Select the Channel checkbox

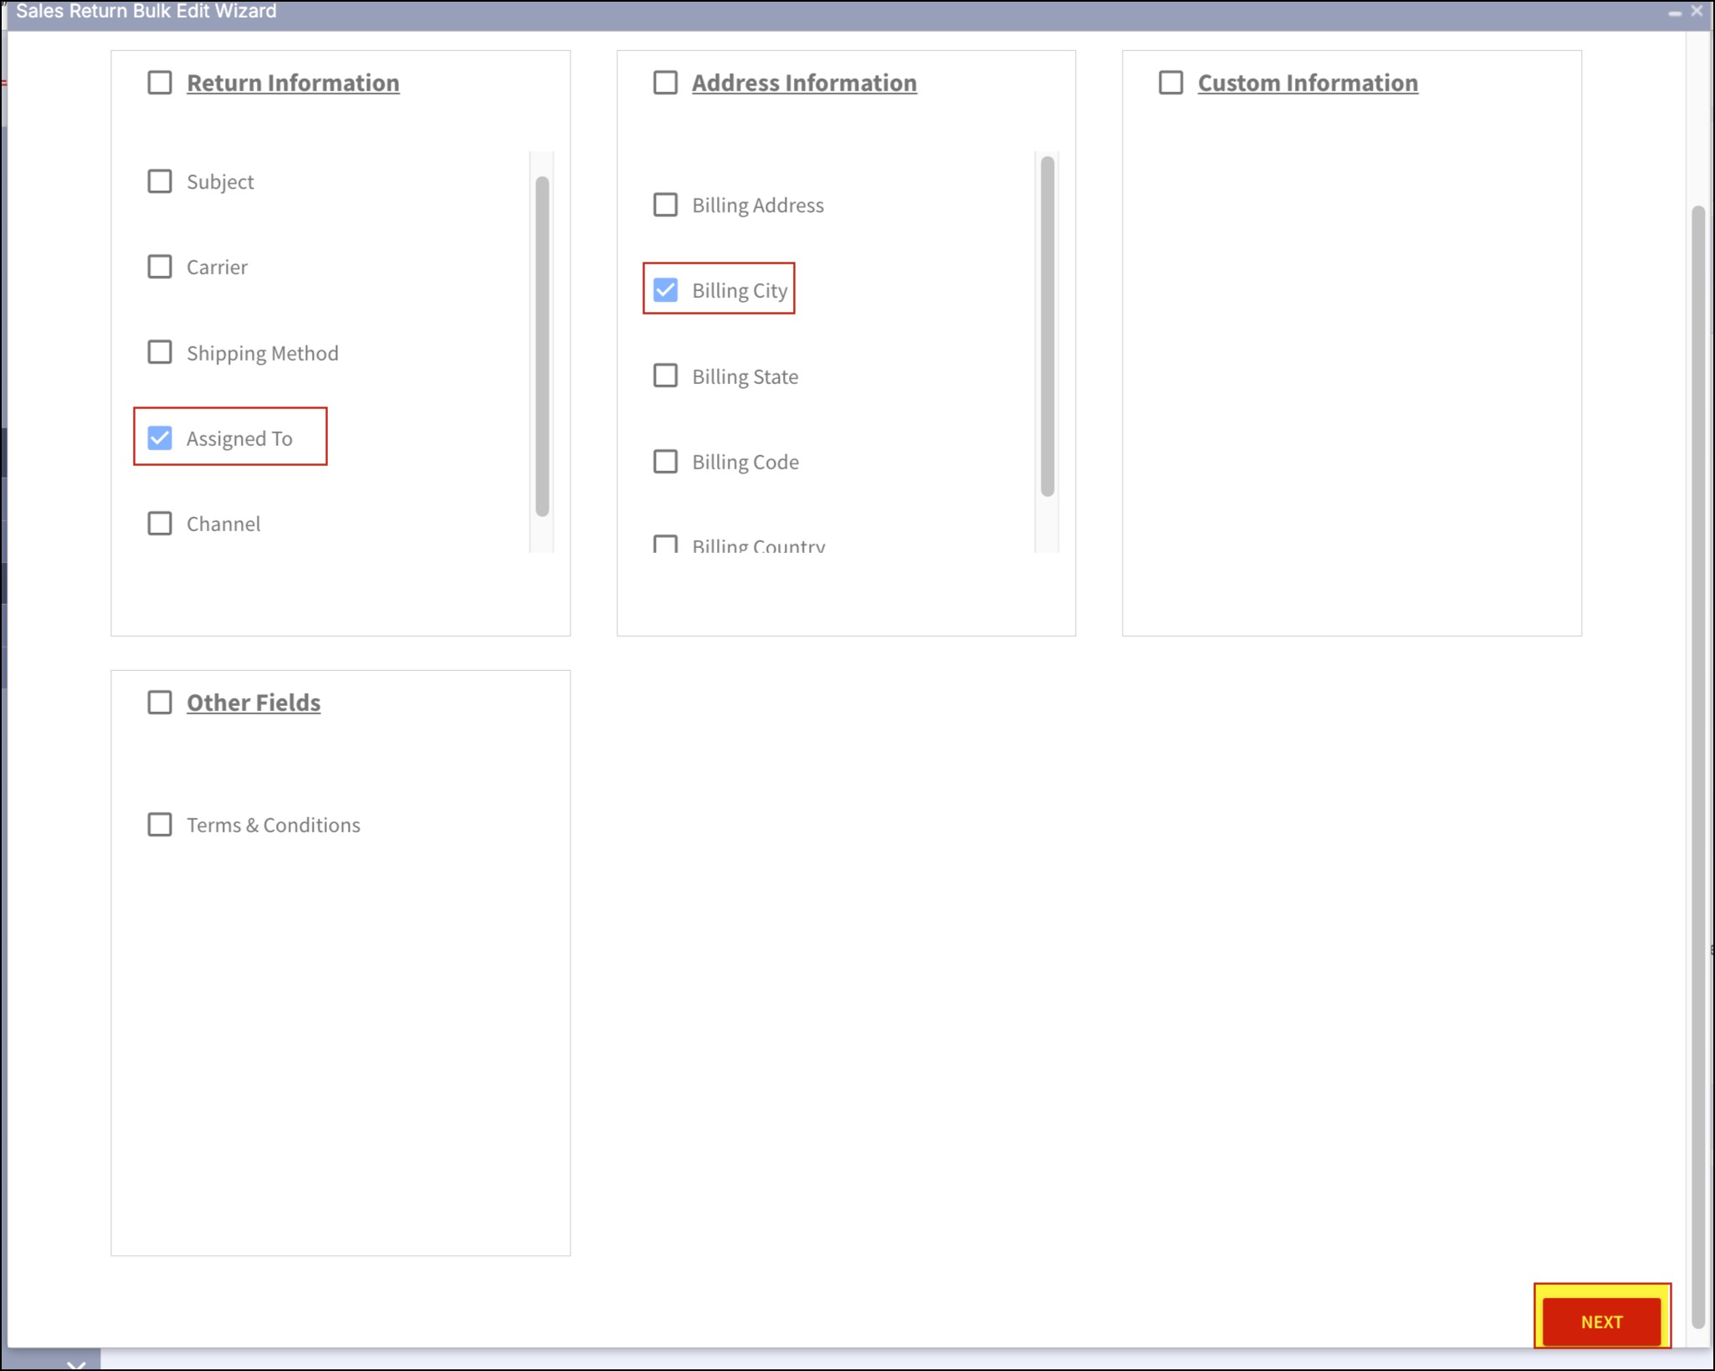tap(160, 524)
